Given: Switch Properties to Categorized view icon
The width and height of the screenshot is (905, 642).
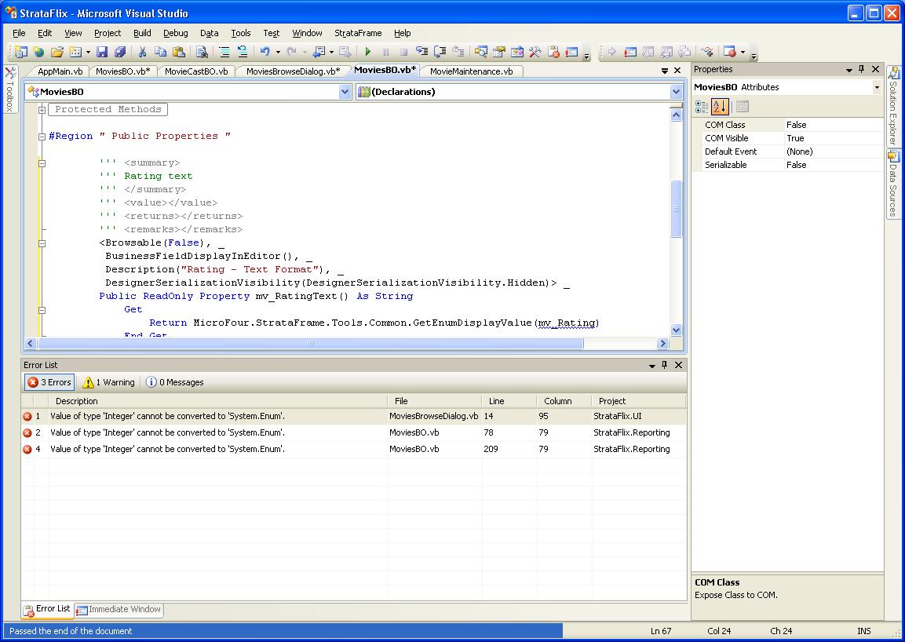Looking at the screenshot, I should click(702, 106).
